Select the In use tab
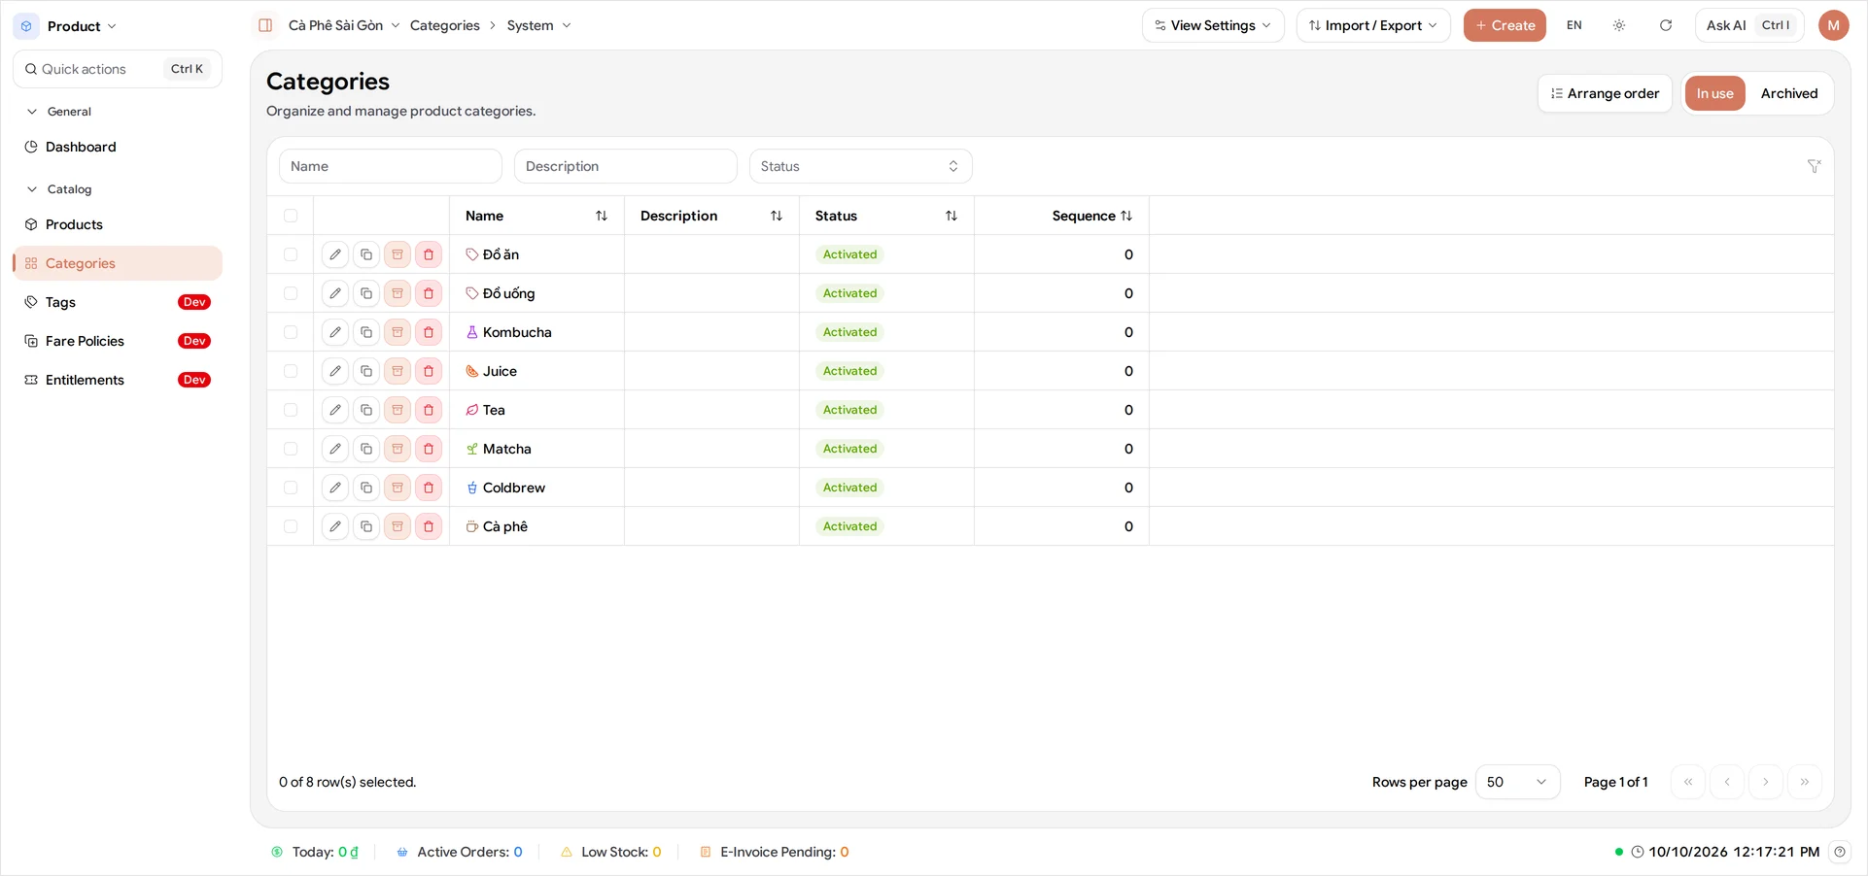This screenshot has height=876, width=1868. click(x=1714, y=93)
